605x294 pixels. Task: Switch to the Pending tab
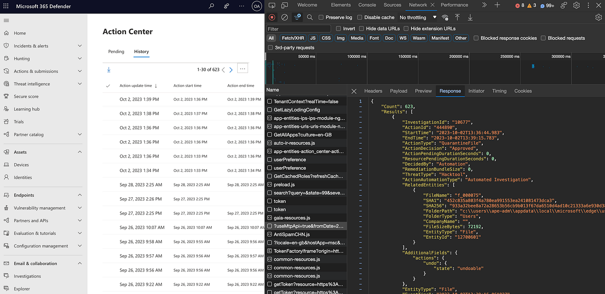click(x=116, y=51)
